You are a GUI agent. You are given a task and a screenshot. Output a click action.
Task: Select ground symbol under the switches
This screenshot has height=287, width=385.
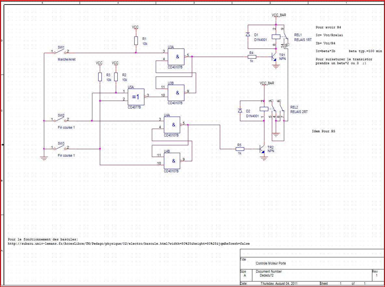[44, 159]
